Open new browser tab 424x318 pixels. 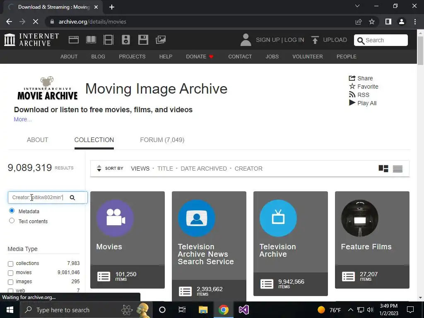pyautogui.click(x=112, y=7)
